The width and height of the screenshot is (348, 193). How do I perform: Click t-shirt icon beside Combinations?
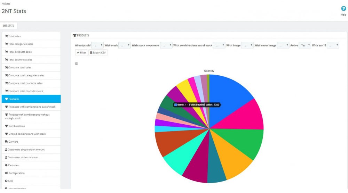[x=6, y=126]
